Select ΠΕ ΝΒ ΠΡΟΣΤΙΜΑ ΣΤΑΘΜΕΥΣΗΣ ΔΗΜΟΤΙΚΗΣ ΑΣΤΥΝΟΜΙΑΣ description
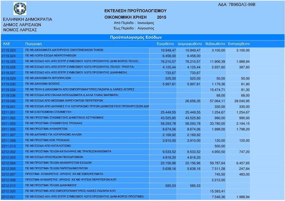285x201 pixels. [64, 118]
